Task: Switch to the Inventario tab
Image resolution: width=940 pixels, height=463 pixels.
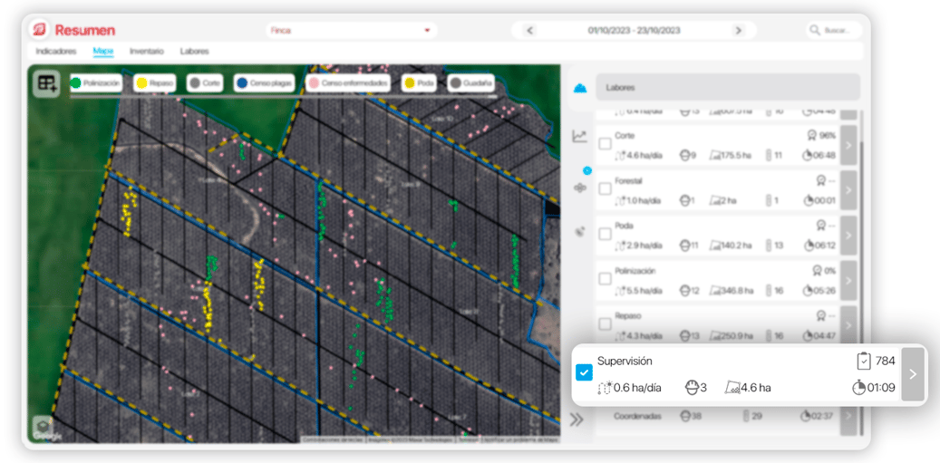Action: (x=146, y=52)
